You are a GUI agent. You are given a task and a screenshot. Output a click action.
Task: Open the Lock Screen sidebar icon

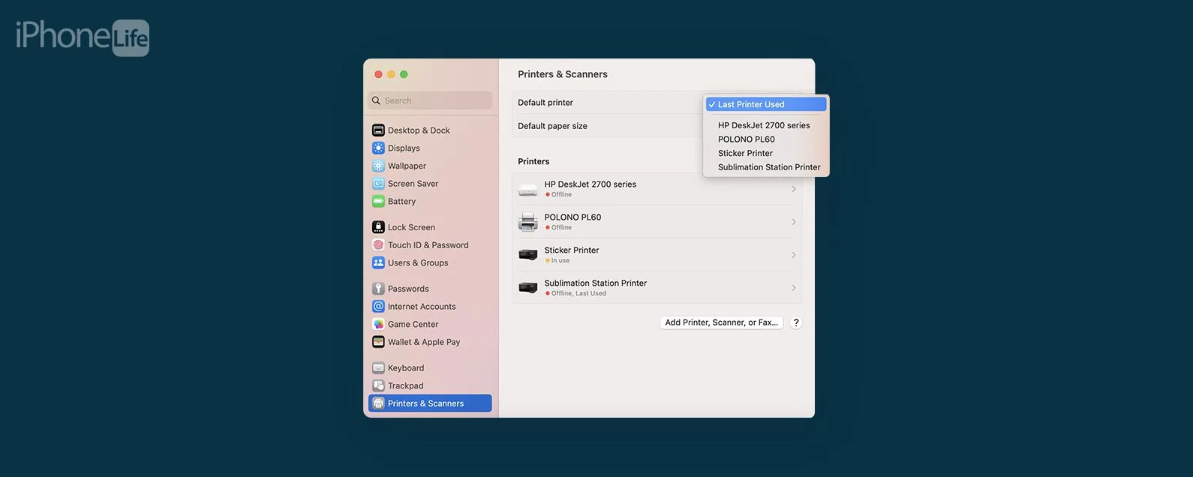379,227
